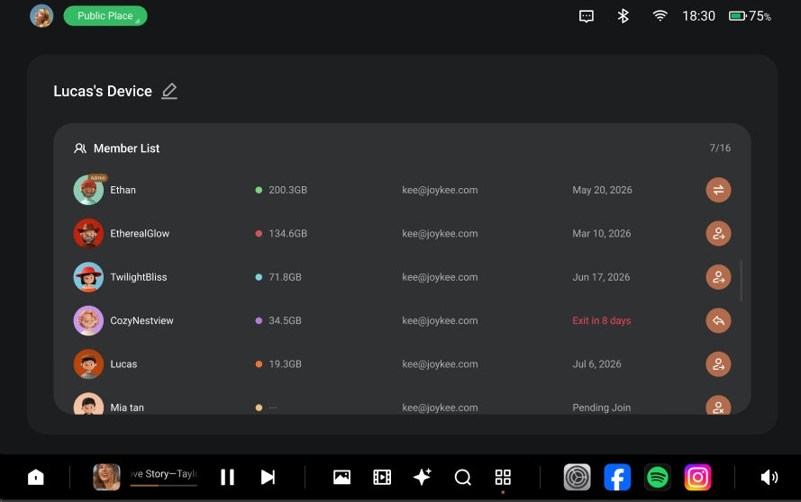This screenshot has height=502, width=801.
Task: Click the speaker volume icon
Action: pyautogui.click(x=769, y=478)
